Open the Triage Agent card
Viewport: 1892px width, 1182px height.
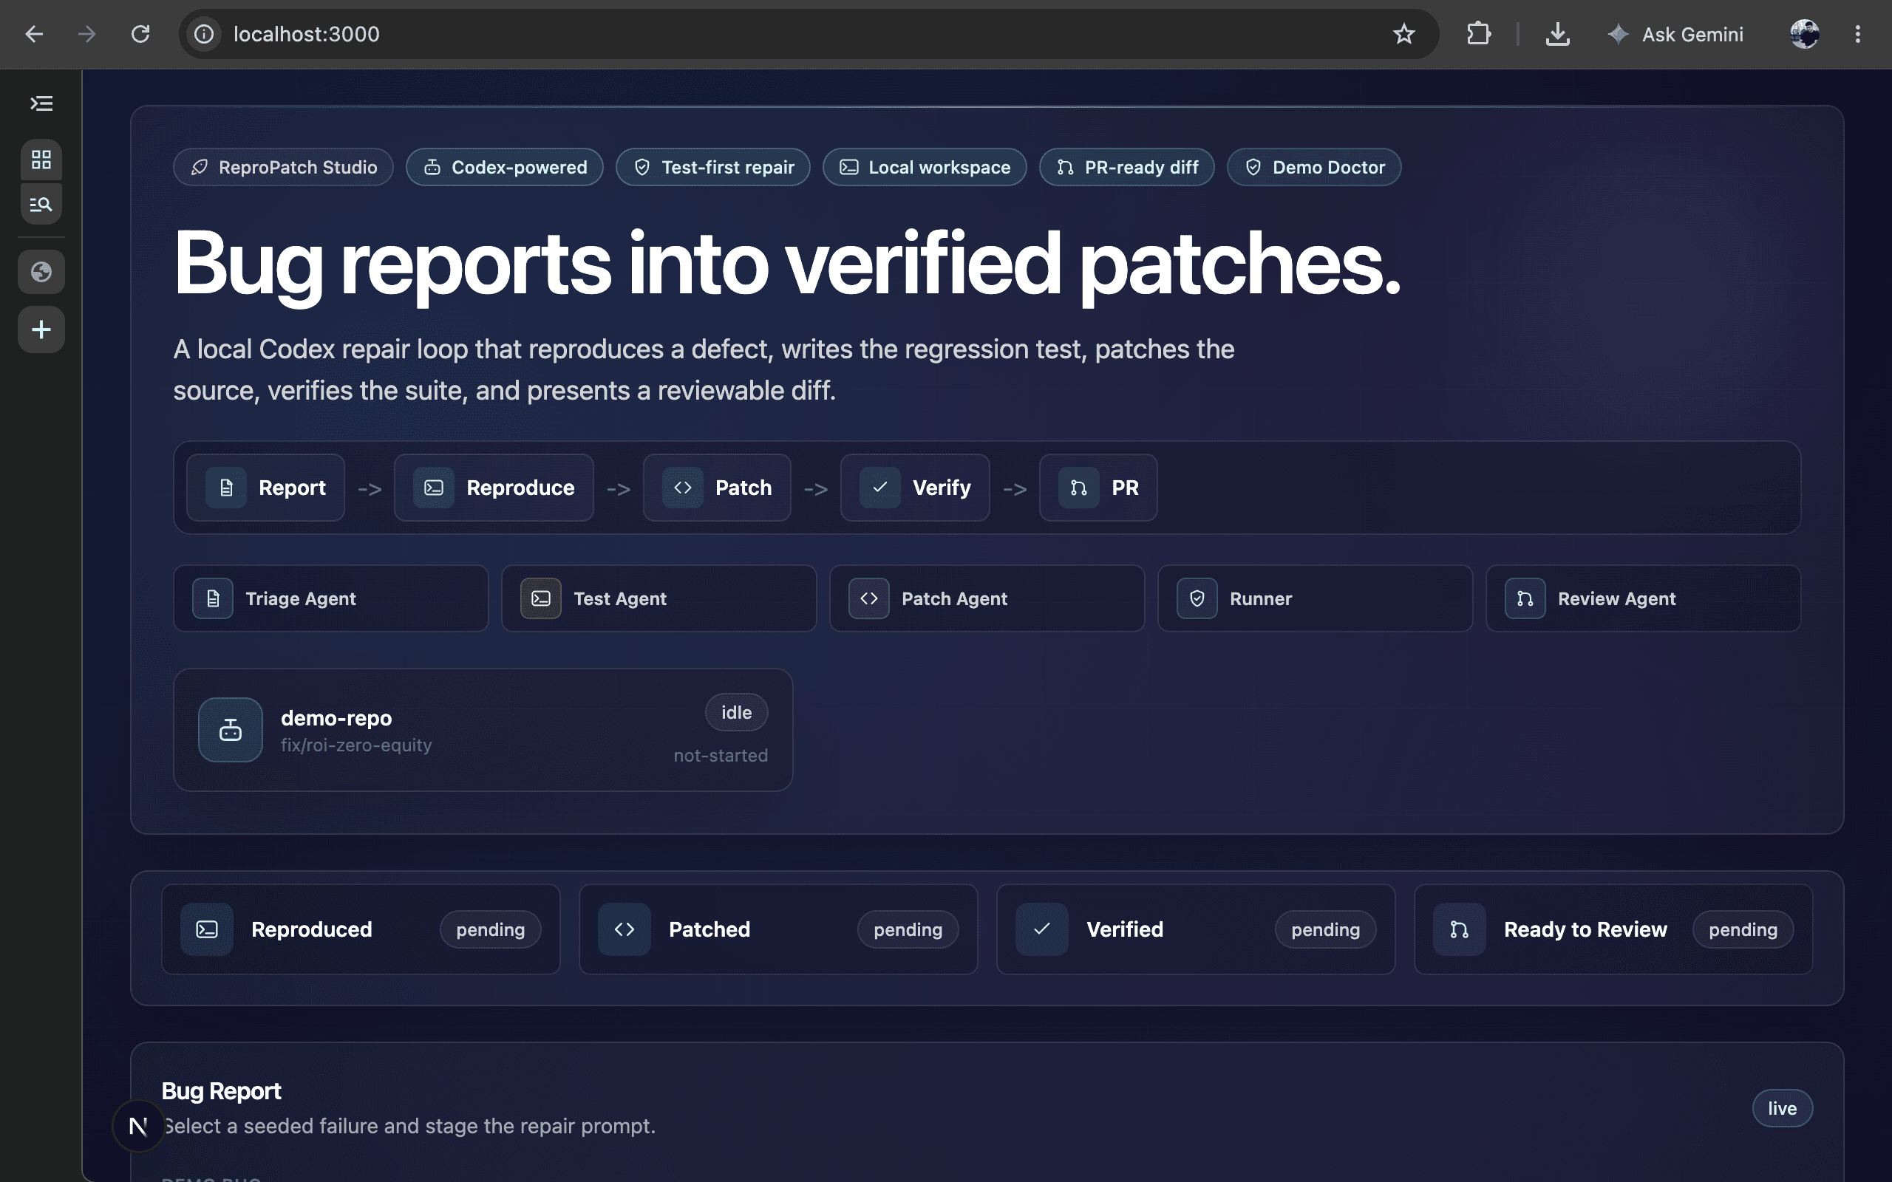click(330, 599)
